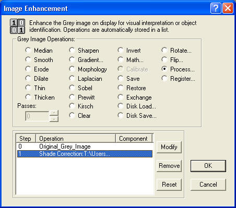The height and width of the screenshot is (208, 236).
Task: Select the Original_Grey_Image row
Action: tap(85, 146)
